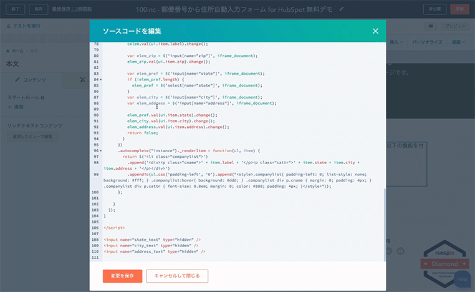
Task: Run a test via テストを実行
Action: click(24, 26)
